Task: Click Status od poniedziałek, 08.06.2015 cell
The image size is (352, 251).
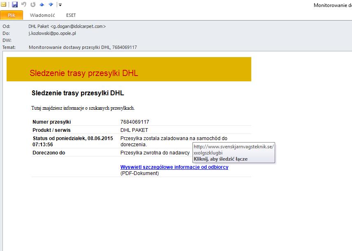Action: click(x=73, y=141)
